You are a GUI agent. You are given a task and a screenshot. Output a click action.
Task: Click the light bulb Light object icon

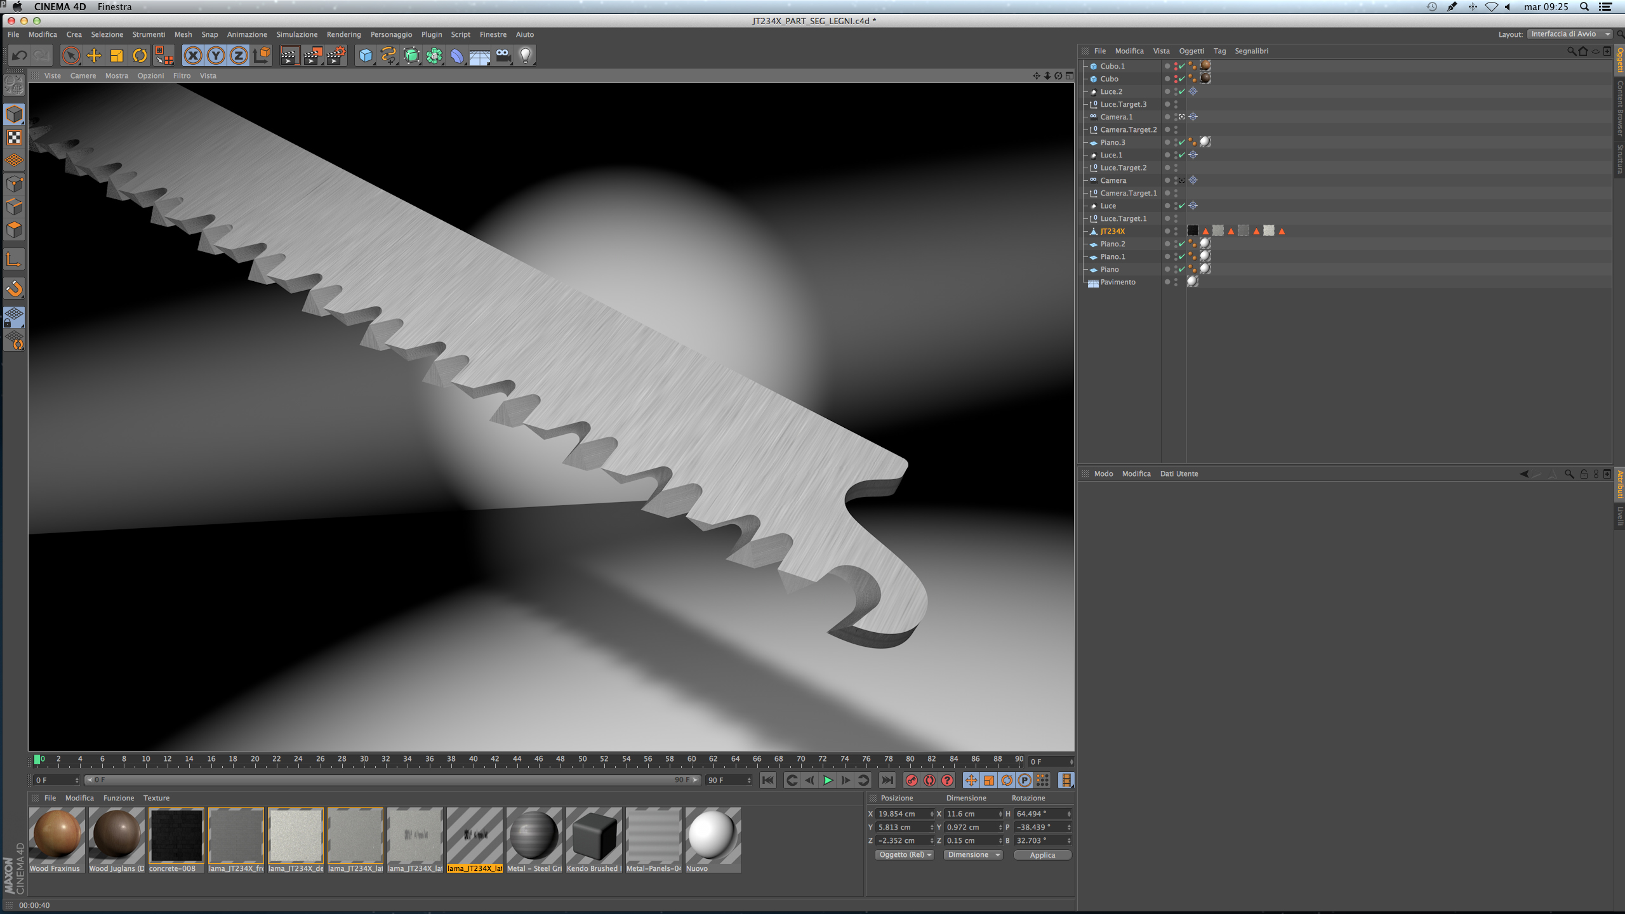(x=525, y=56)
